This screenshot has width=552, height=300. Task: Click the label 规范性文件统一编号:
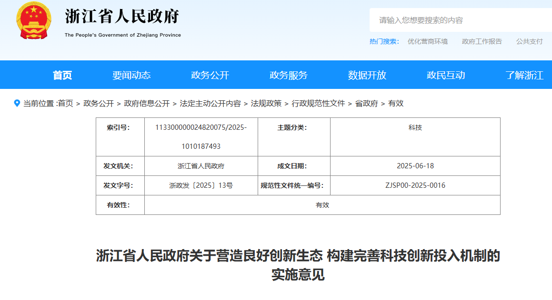[292, 185]
